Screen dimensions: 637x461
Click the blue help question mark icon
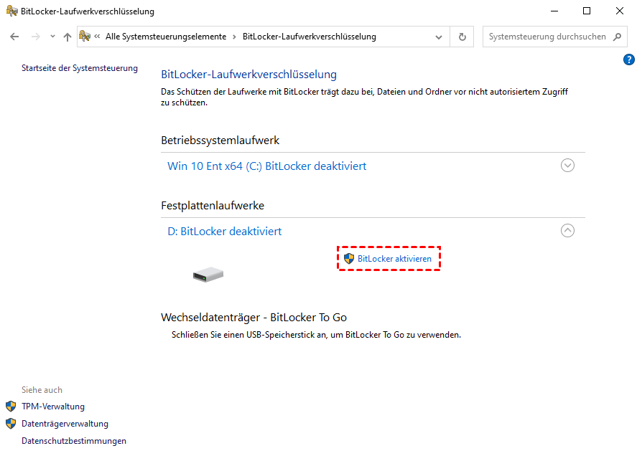[629, 60]
